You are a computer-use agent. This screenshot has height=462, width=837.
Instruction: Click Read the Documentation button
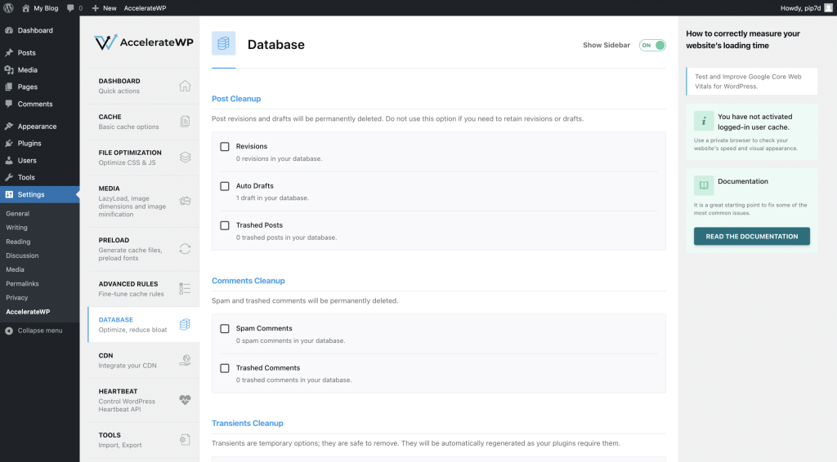click(752, 236)
